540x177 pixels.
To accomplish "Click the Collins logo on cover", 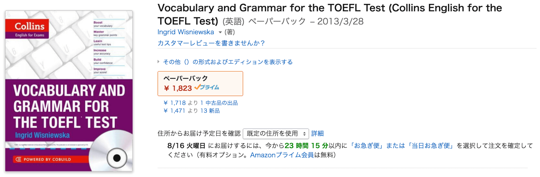I will pyautogui.click(x=27, y=29).
